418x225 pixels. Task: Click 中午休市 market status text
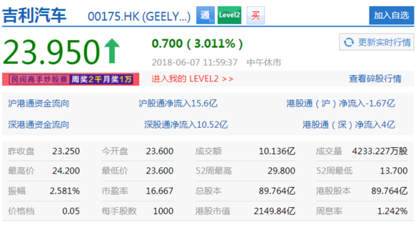coord(264,62)
